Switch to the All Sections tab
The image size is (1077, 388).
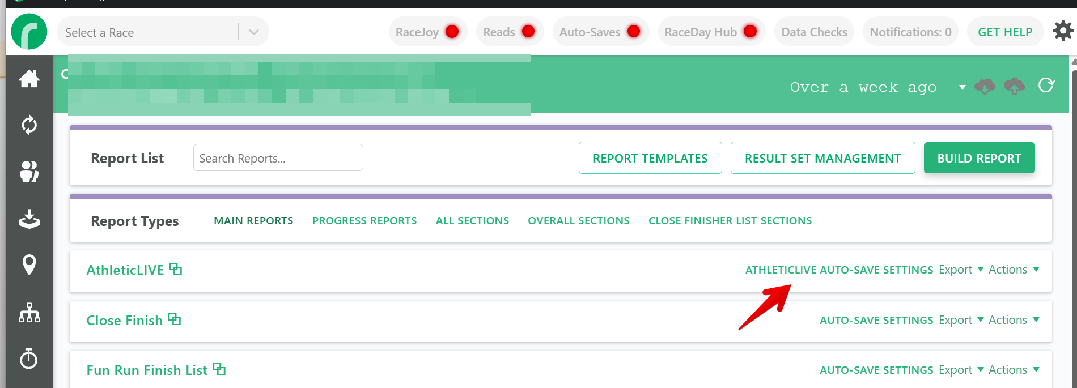pos(472,221)
